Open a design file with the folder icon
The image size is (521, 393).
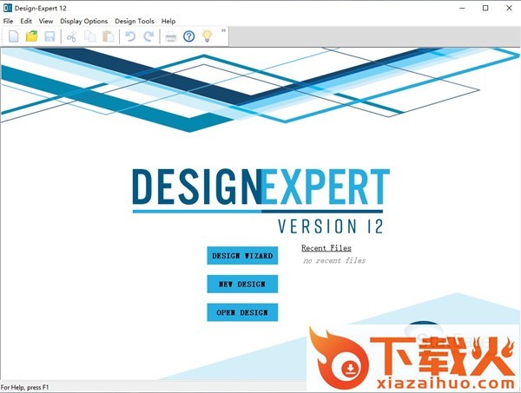coord(32,36)
